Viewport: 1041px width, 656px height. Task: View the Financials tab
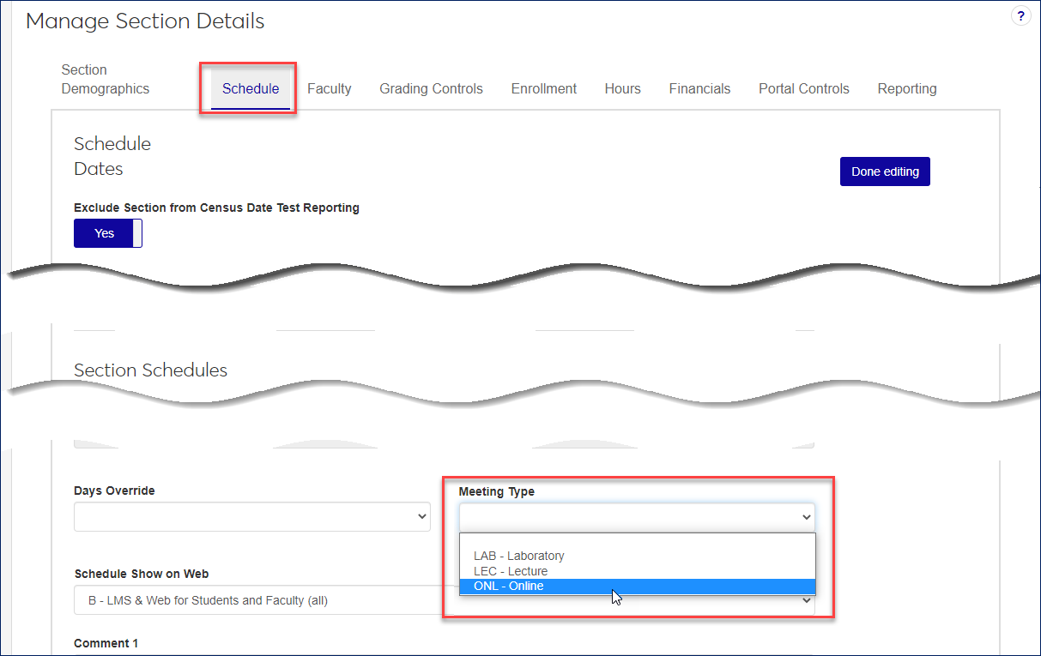point(699,88)
